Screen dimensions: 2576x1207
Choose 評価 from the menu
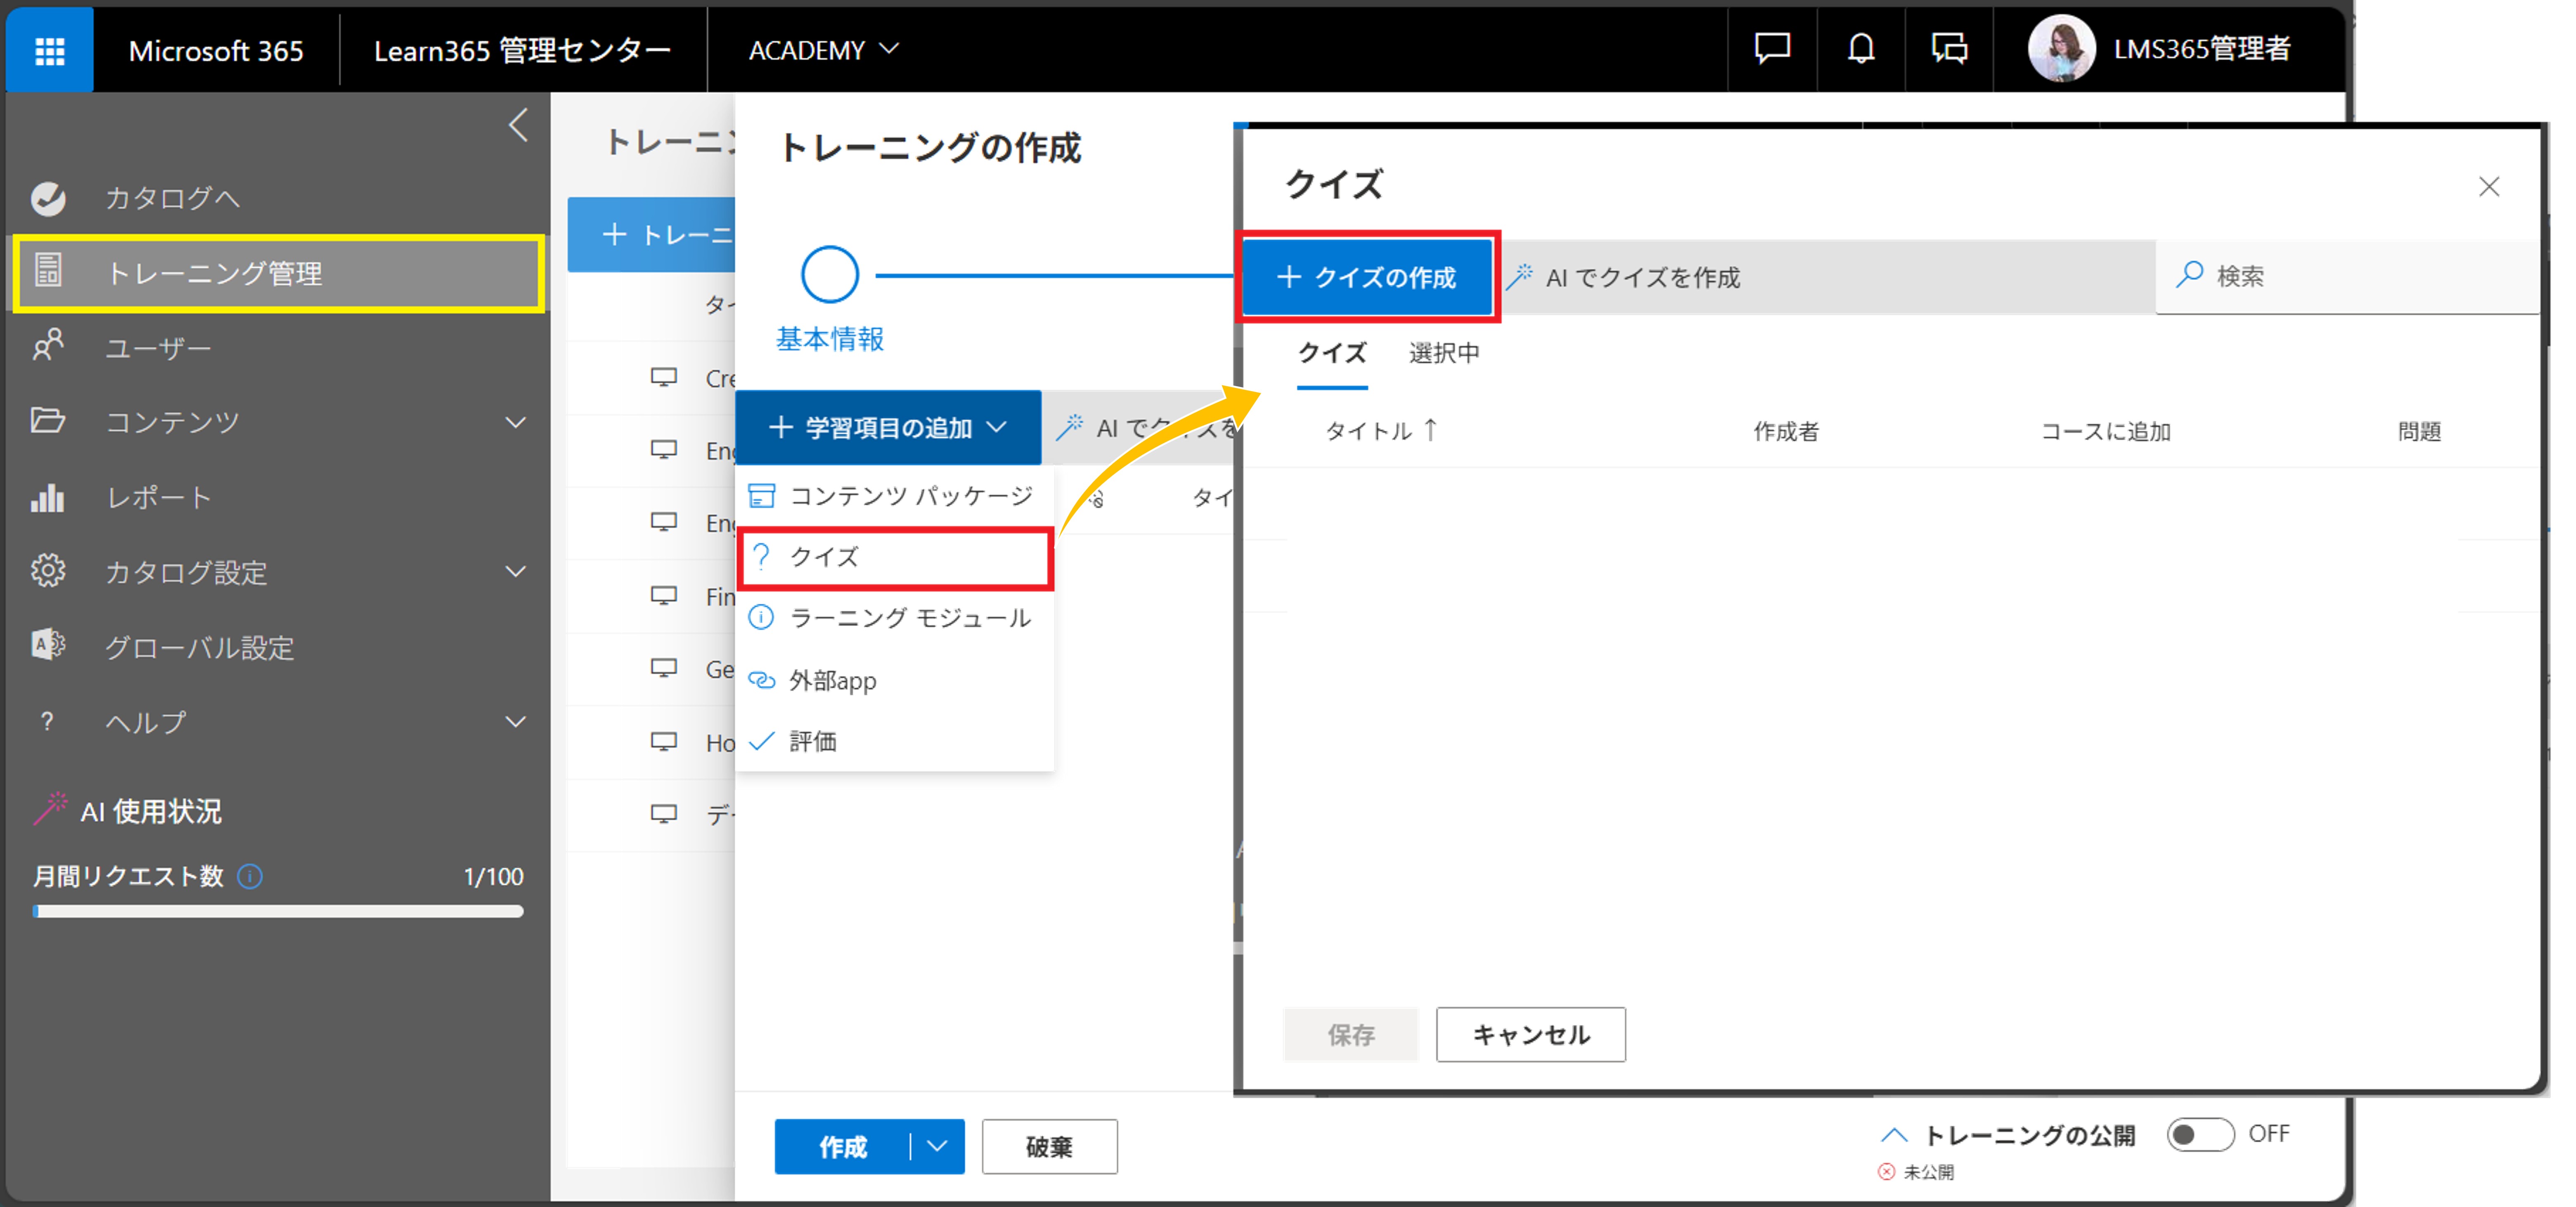pyautogui.click(x=895, y=742)
